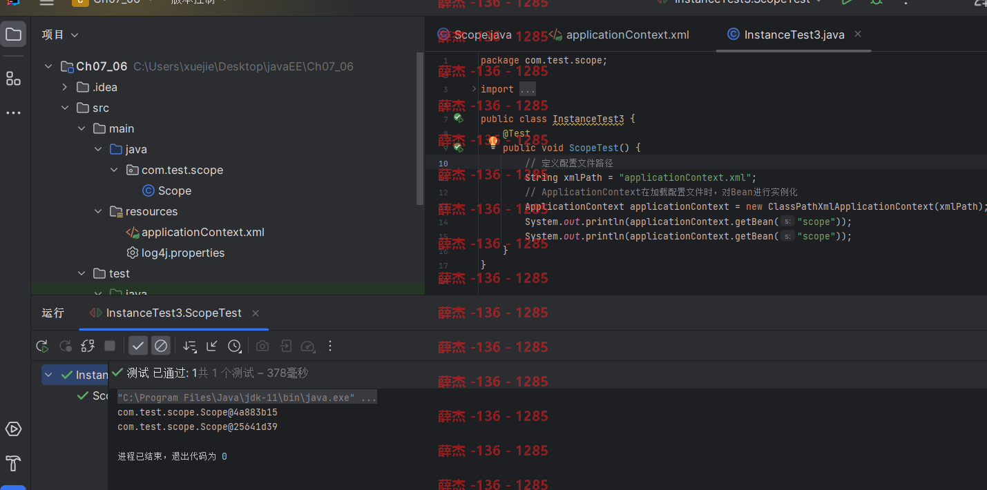987x490 pixels.
Task: Open more tool windows ellipsis in sidebar
Action: click(13, 112)
